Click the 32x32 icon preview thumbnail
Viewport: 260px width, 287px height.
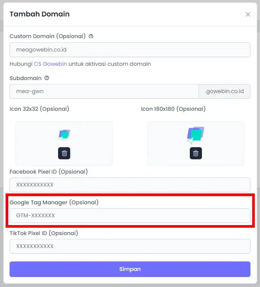[64, 135]
